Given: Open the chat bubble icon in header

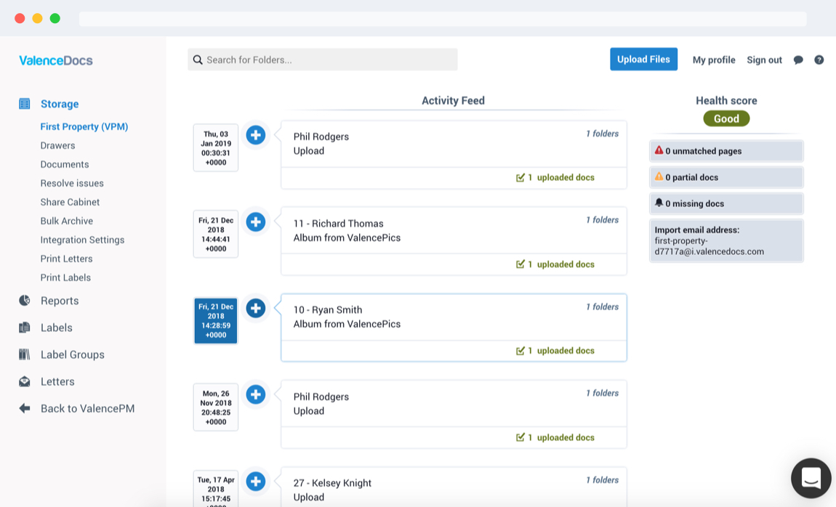Looking at the screenshot, I should 798,60.
